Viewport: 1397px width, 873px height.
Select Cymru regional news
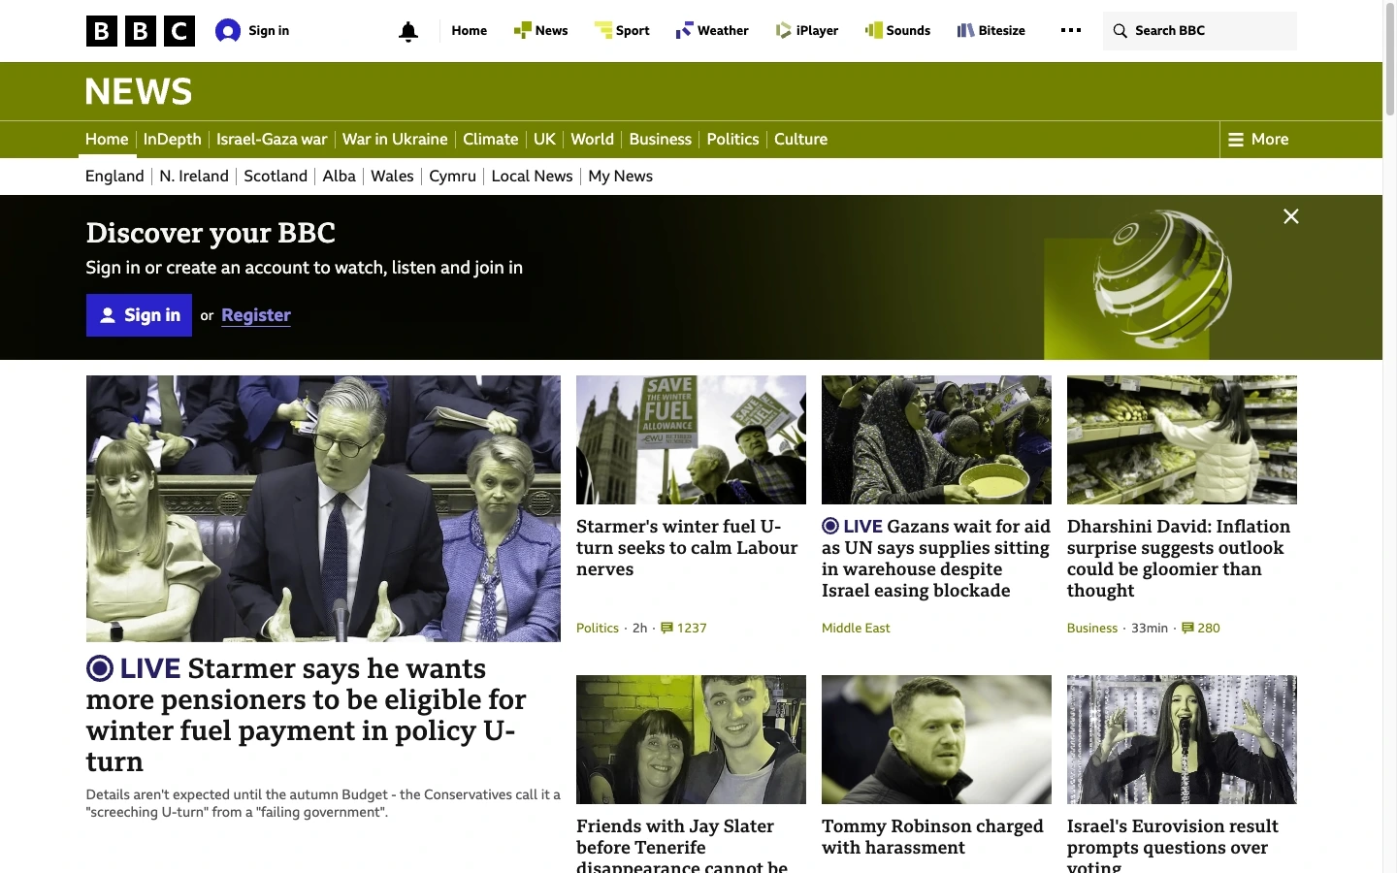(x=452, y=177)
